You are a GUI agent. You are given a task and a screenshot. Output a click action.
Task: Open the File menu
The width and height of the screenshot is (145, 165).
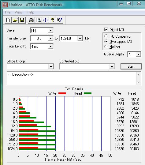(8, 12)
